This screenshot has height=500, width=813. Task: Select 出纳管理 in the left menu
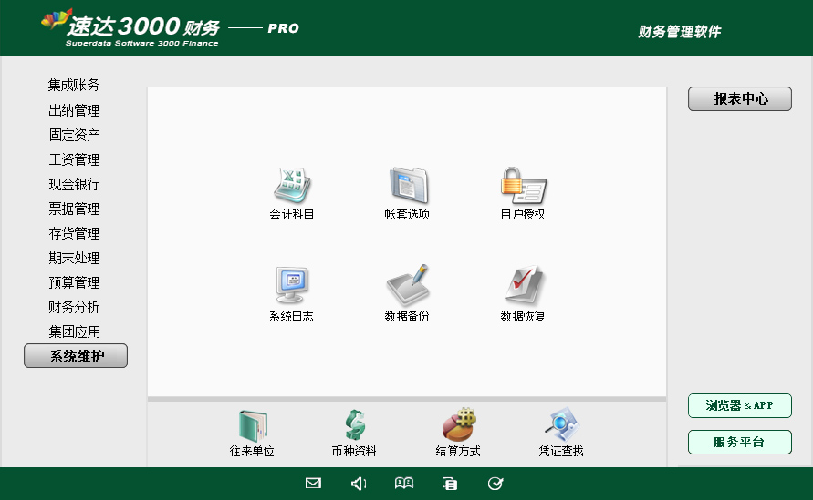click(x=74, y=110)
